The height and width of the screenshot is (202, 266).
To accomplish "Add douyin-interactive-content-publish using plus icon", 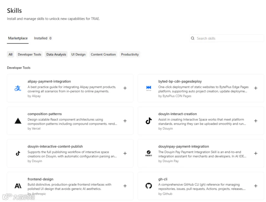I will 125,153.
